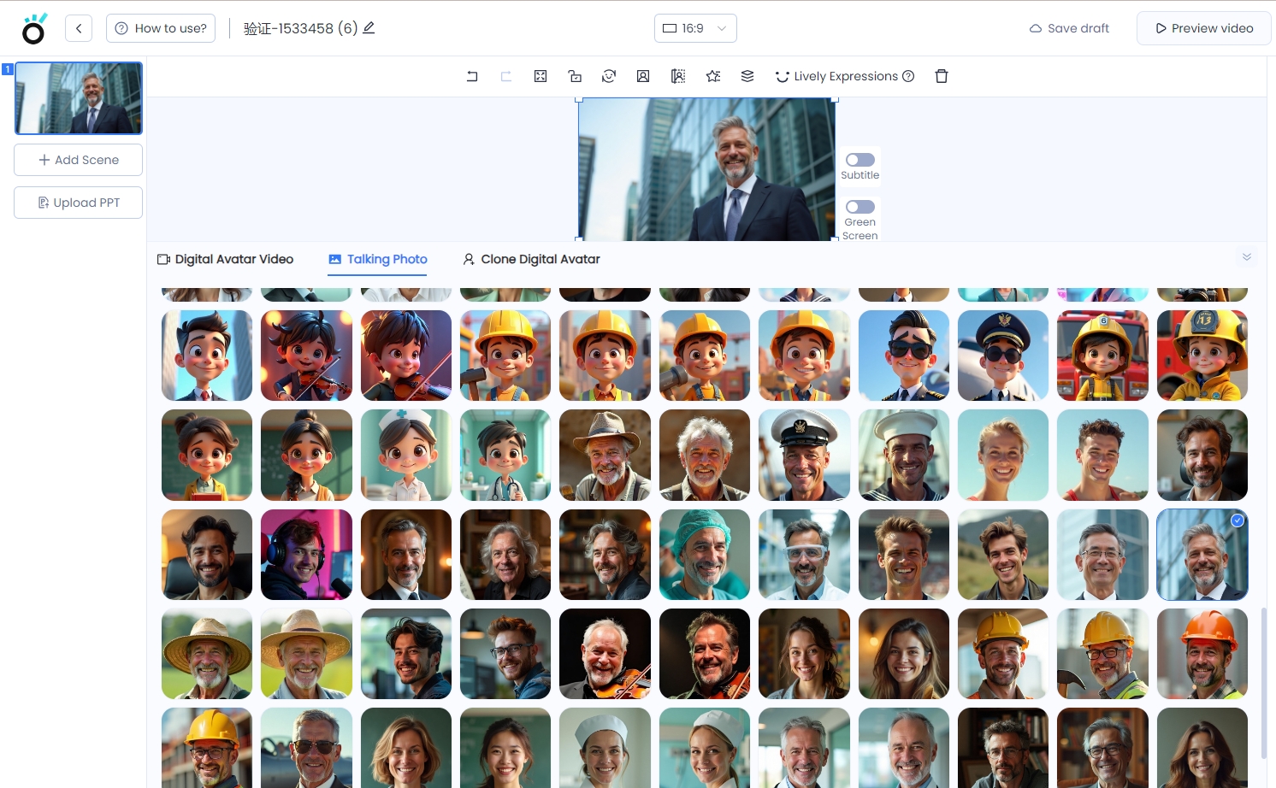
Task: Click the Add Scene button
Action: [x=78, y=160]
